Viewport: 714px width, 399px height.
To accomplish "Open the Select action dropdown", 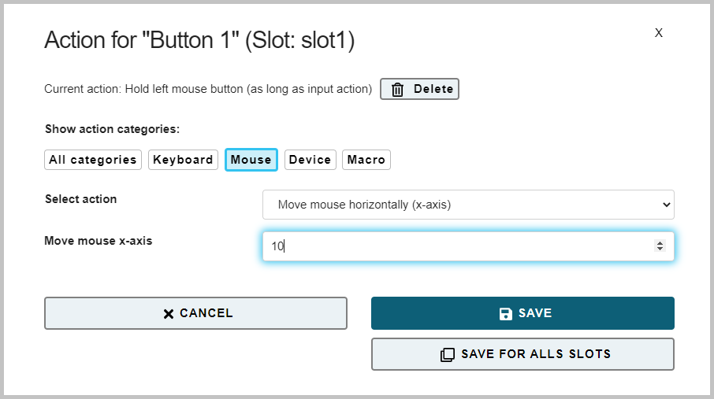I will pyautogui.click(x=468, y=205).
